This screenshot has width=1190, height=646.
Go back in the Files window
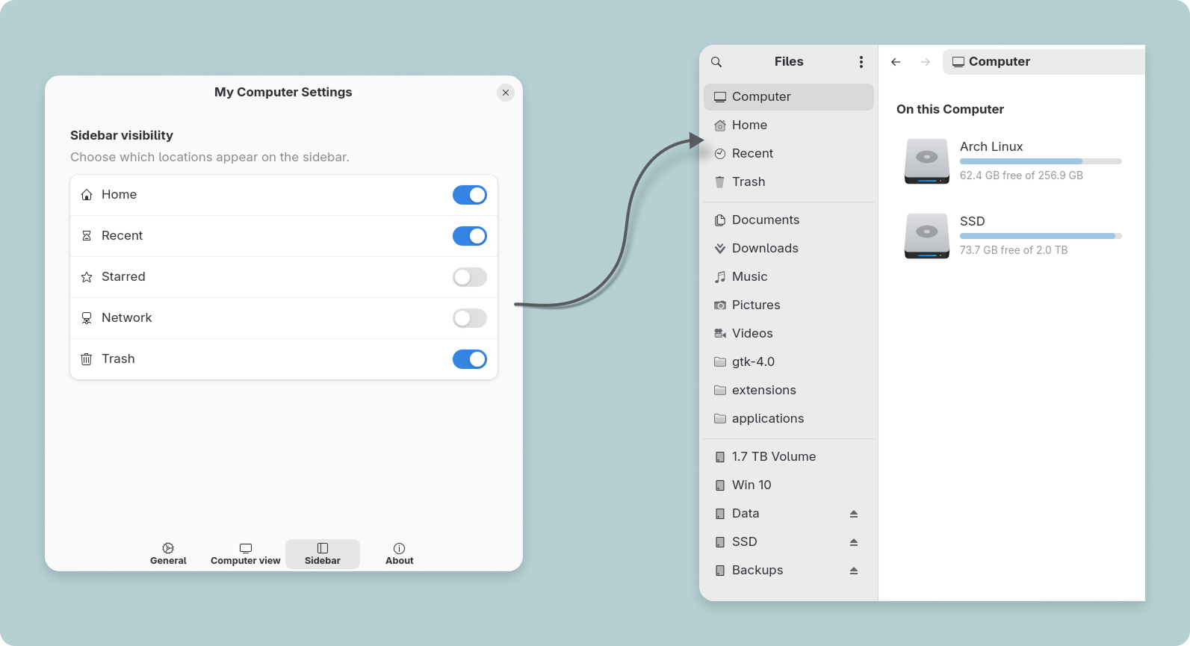coord(896,62)
